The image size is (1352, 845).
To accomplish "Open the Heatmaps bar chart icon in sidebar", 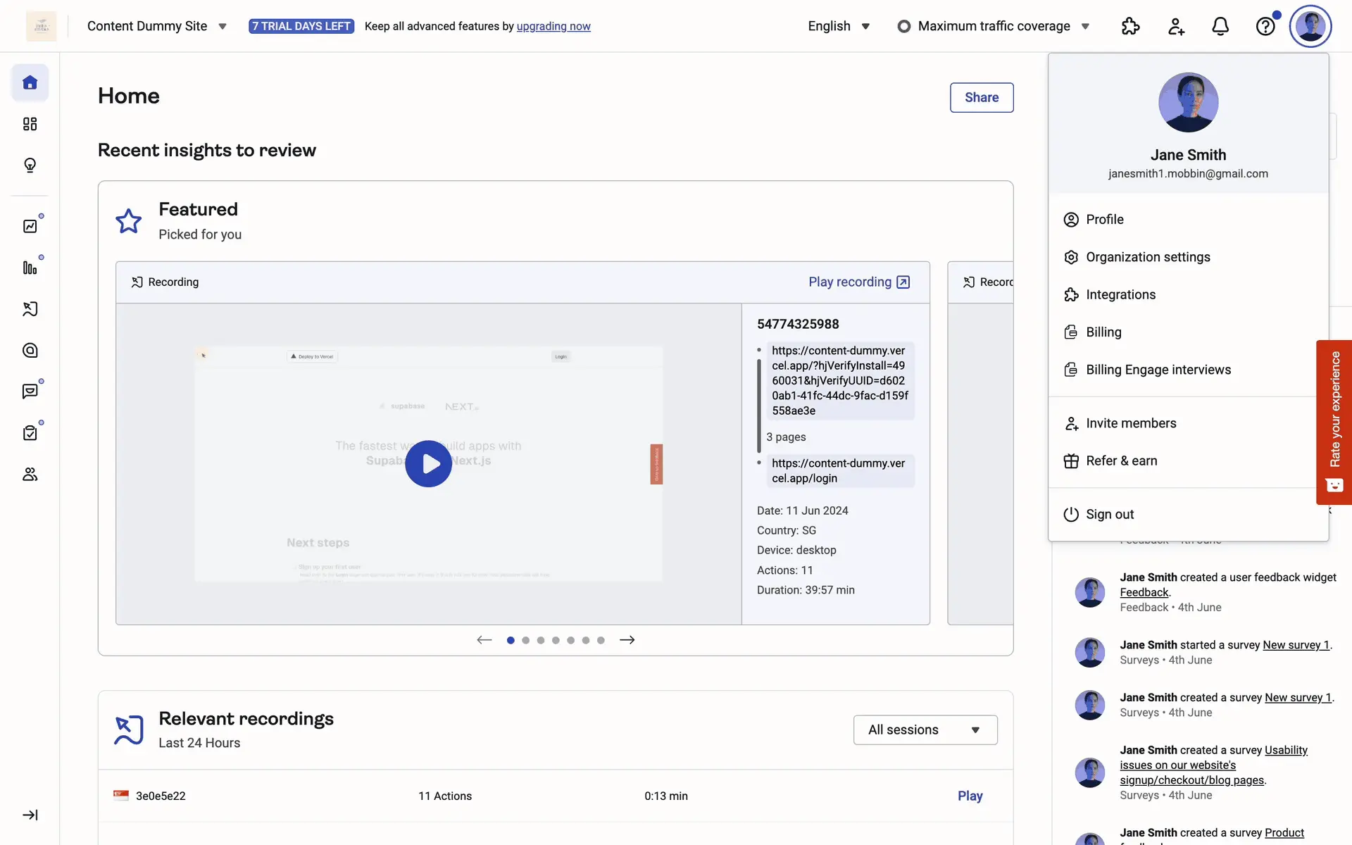I will click(x=30, y=268).
